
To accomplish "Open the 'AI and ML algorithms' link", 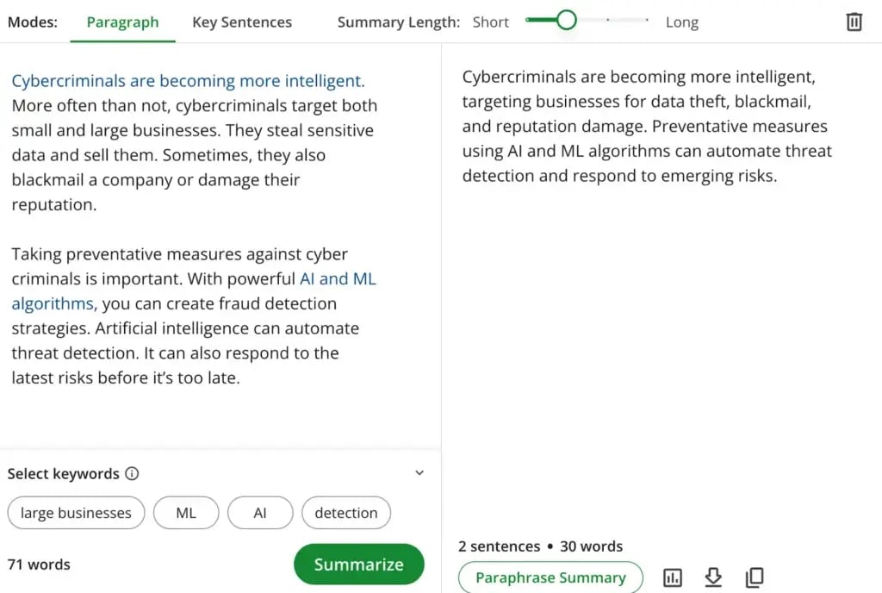I will (x=338, y=279).
